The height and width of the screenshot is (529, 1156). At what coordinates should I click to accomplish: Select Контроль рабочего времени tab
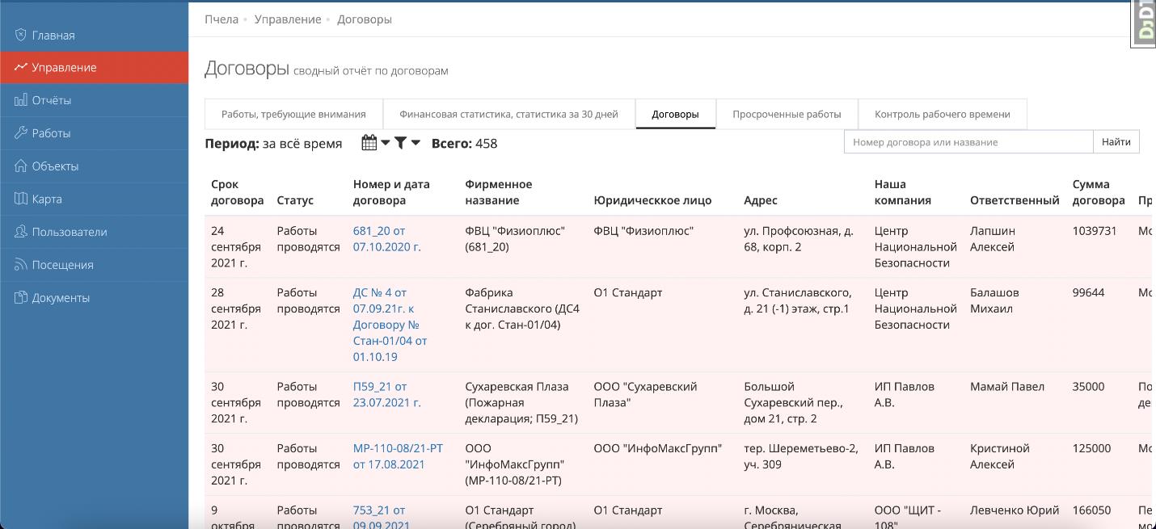coord(942,114)
